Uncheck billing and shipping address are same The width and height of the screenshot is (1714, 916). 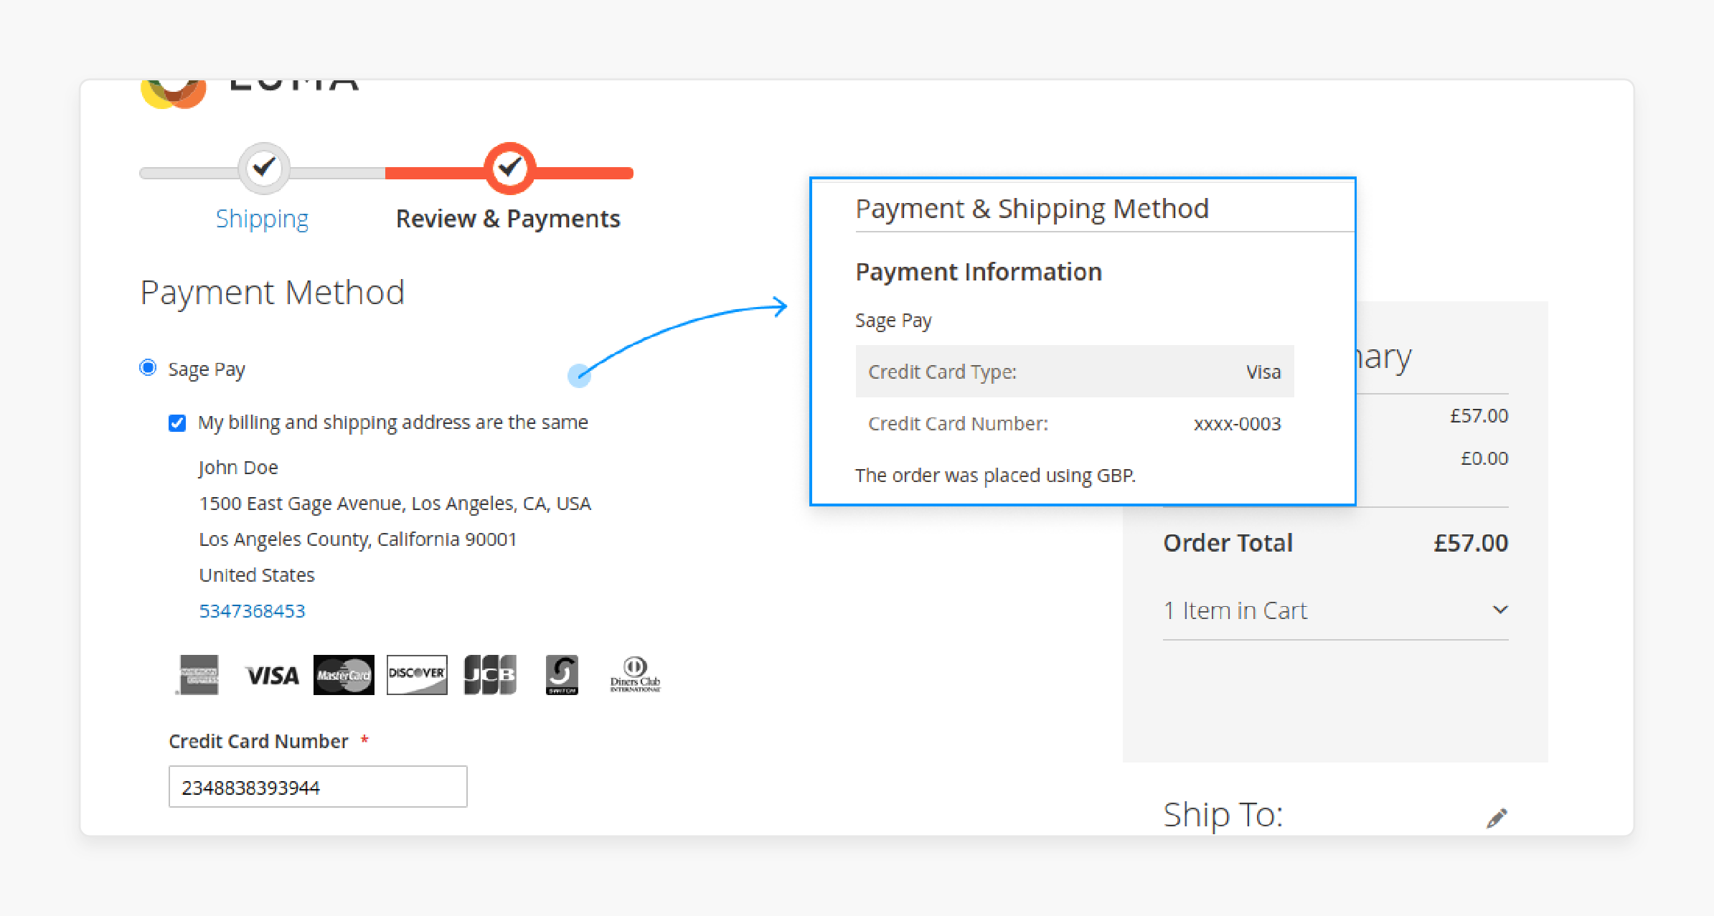(177, 423)
